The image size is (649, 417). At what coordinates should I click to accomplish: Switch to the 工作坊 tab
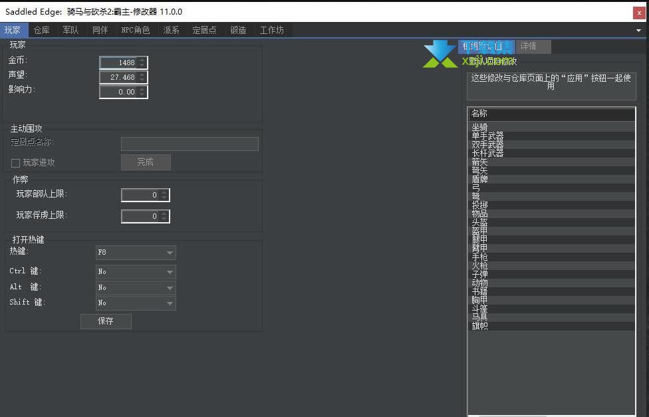(272, 30)
